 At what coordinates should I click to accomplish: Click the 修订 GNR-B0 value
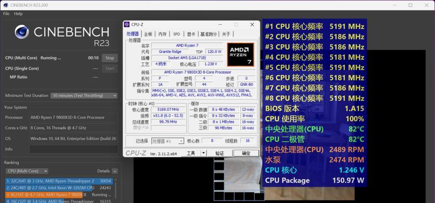246,85
